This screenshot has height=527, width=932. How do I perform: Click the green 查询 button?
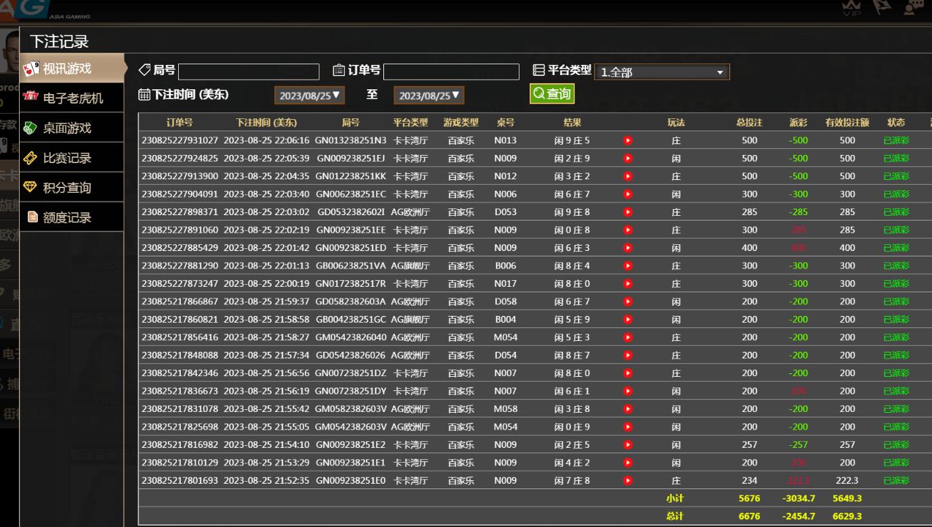click(552, 94)
